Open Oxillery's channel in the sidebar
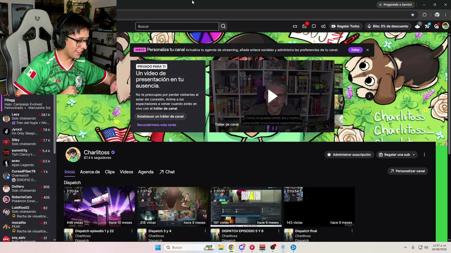The width and height of the screenshot is (451, 253). 27,189
